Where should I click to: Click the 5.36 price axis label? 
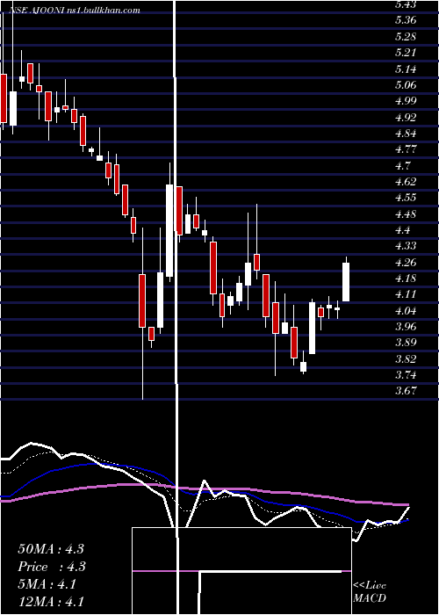406,20
